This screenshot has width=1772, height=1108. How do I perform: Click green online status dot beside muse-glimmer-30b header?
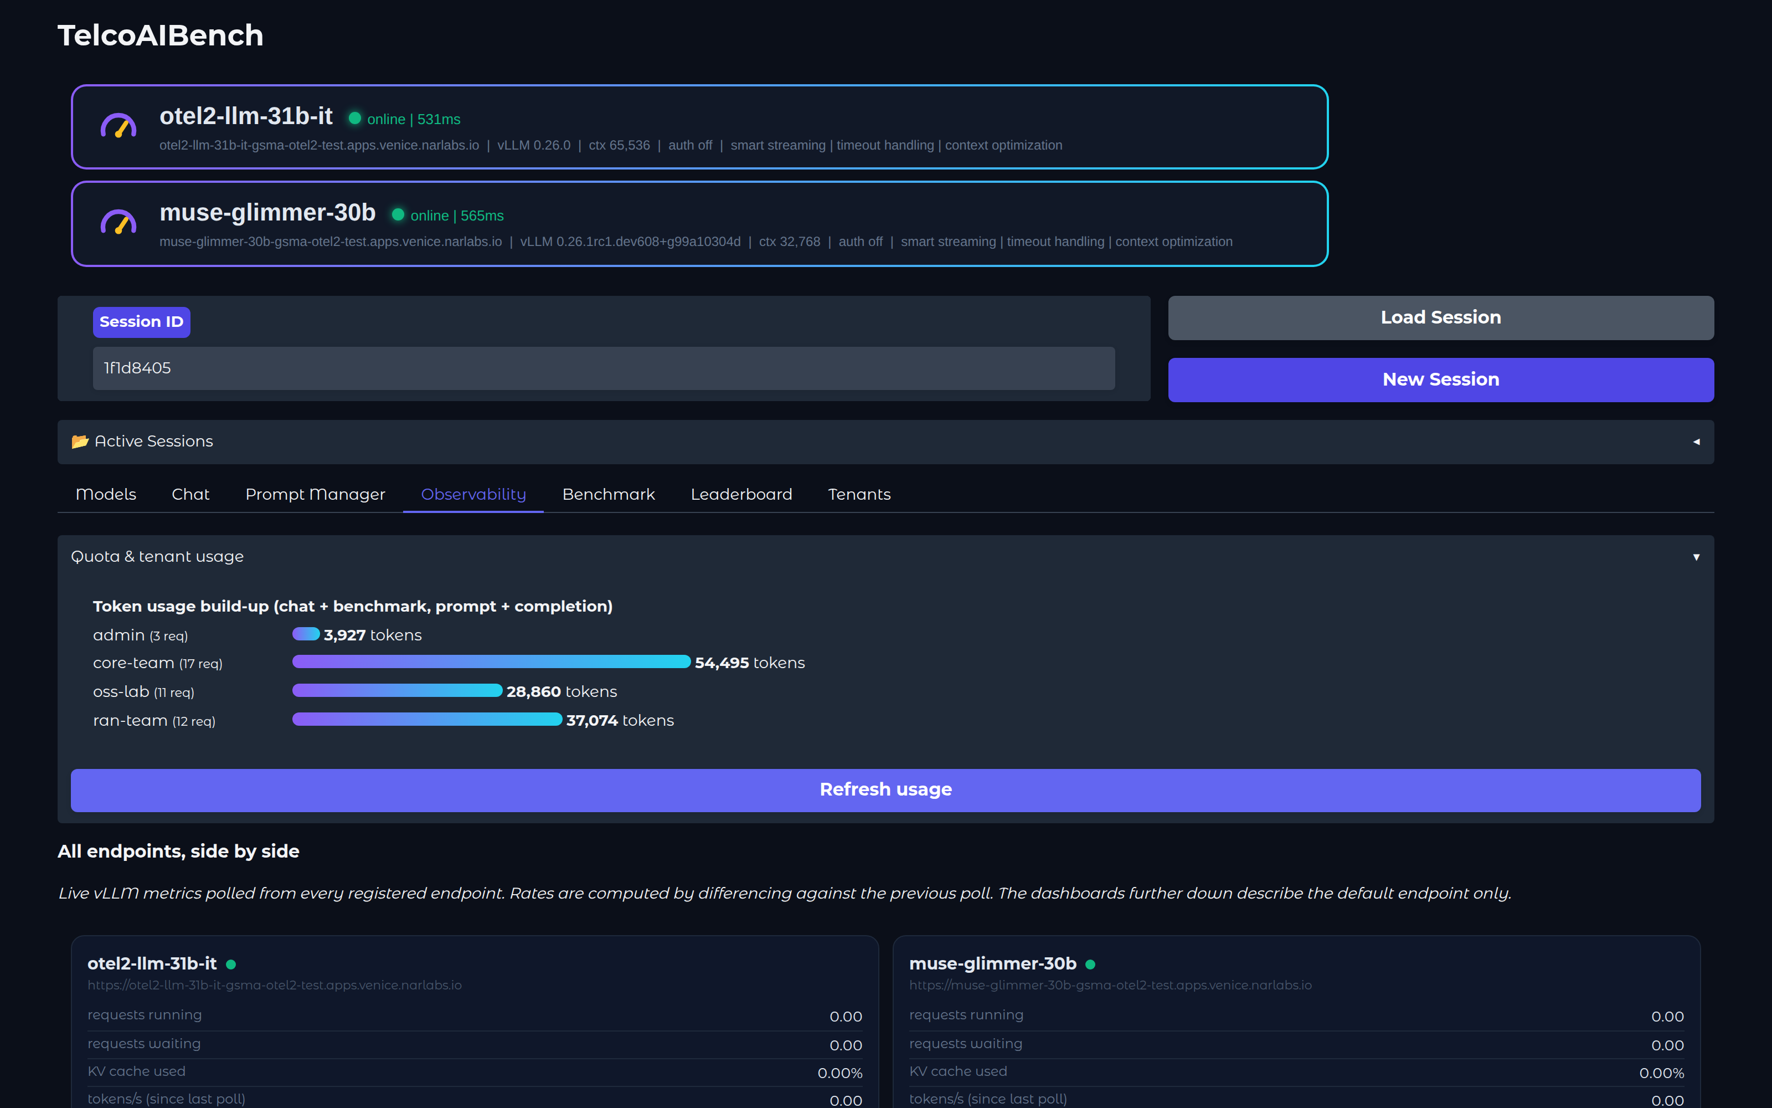click(x=398, y=215)
